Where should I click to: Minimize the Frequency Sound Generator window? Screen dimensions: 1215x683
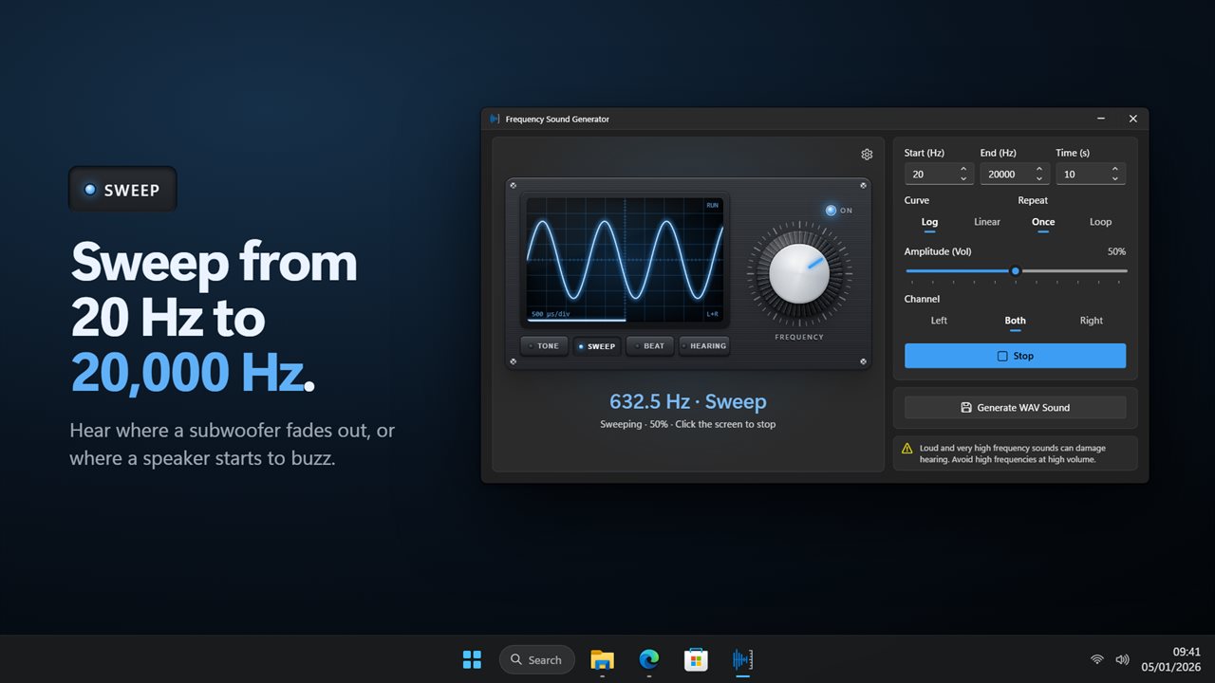[1101, 119]
